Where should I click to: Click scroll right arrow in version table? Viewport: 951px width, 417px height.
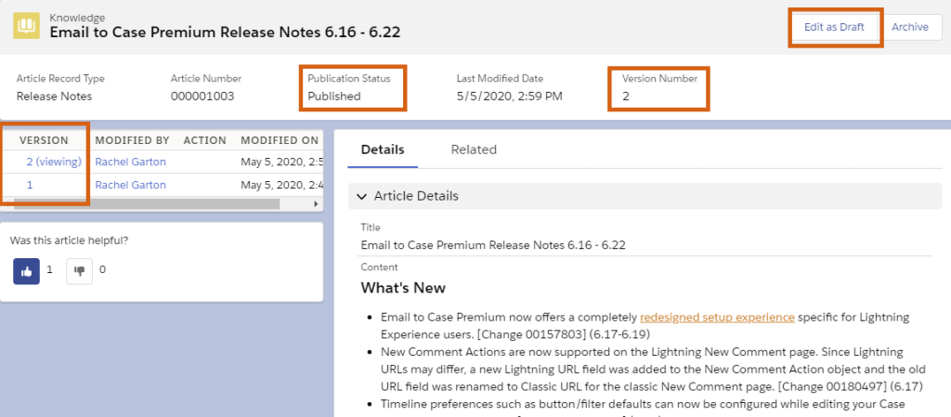(x=316, y=203)
